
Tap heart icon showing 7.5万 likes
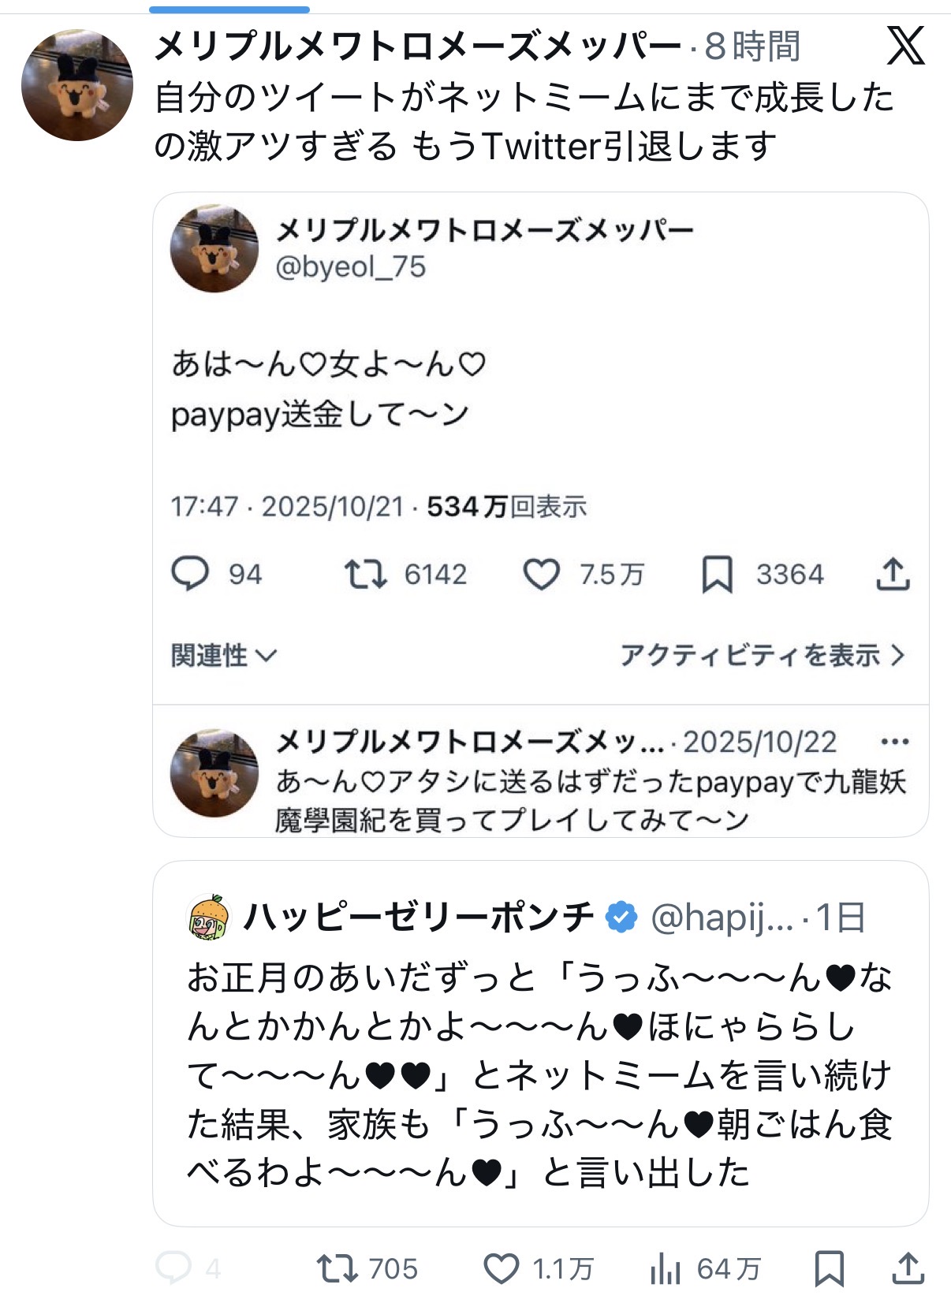(542, 574)
